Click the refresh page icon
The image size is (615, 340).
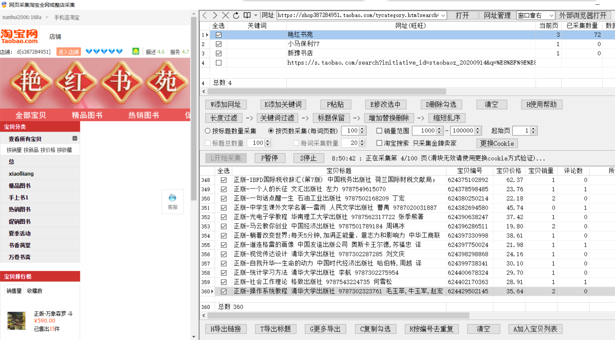236,15
